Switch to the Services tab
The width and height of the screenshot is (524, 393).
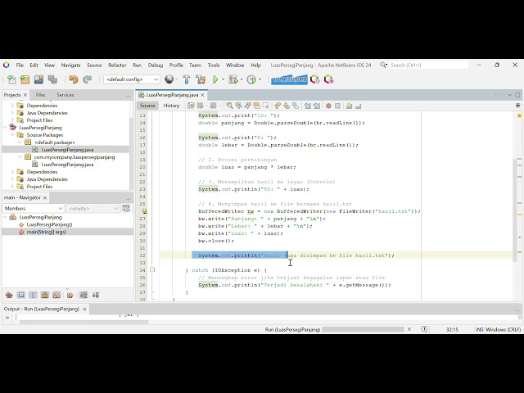(65, 95)
